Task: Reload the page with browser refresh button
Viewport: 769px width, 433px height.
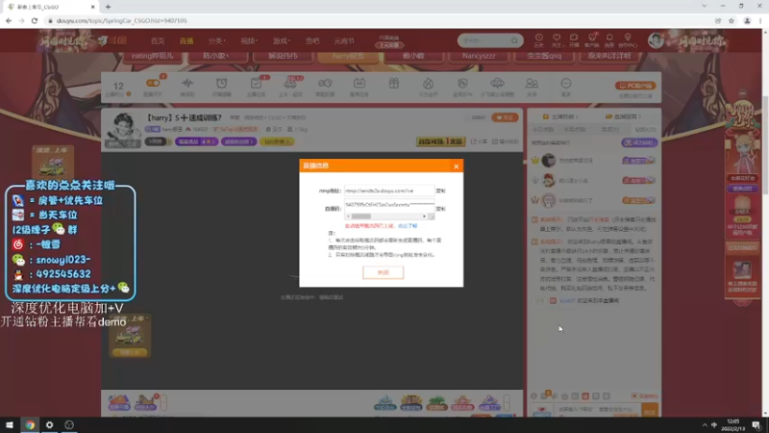Action: click(35, 20)
